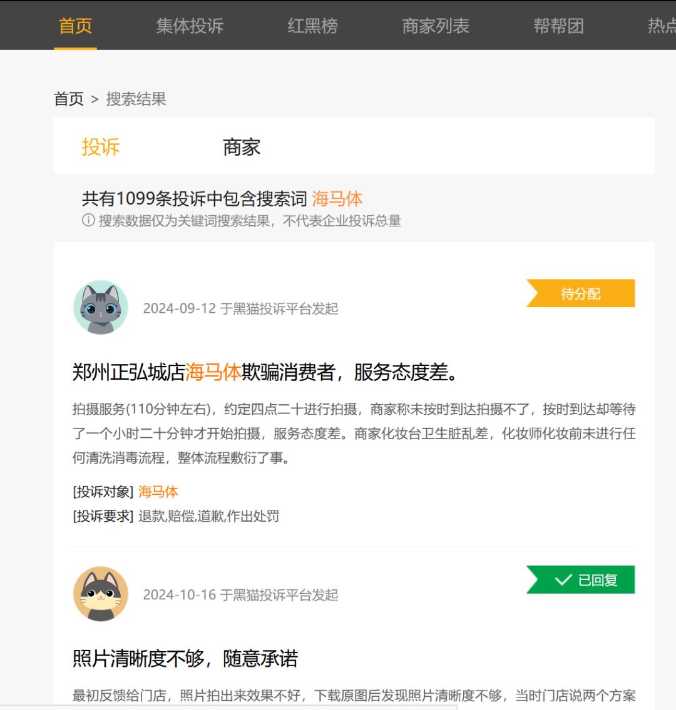This screenshot has height=710, width=676.
Task: Switch to the 投诉 results tab
Action: 101,147
